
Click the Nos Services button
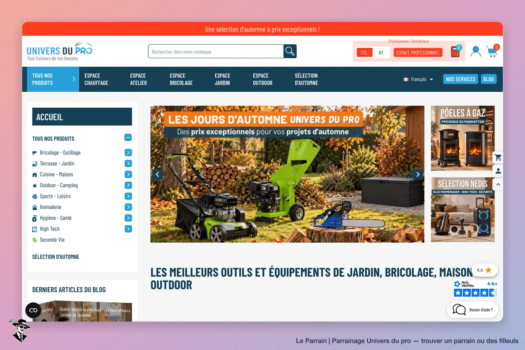(x=460, y=79)
